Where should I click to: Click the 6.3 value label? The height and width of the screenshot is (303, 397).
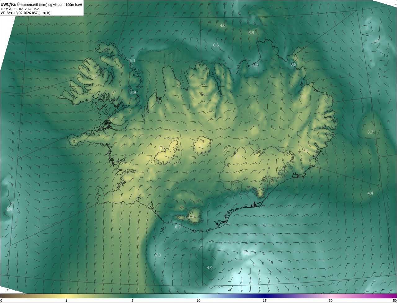[x=132, y=60]
